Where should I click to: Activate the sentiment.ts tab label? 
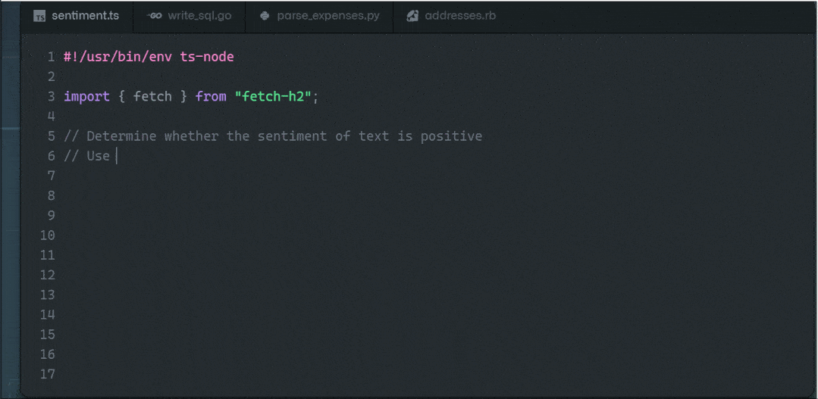(85, 16)
